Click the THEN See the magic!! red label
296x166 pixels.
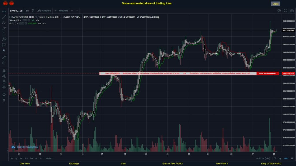tap(267, 73)
